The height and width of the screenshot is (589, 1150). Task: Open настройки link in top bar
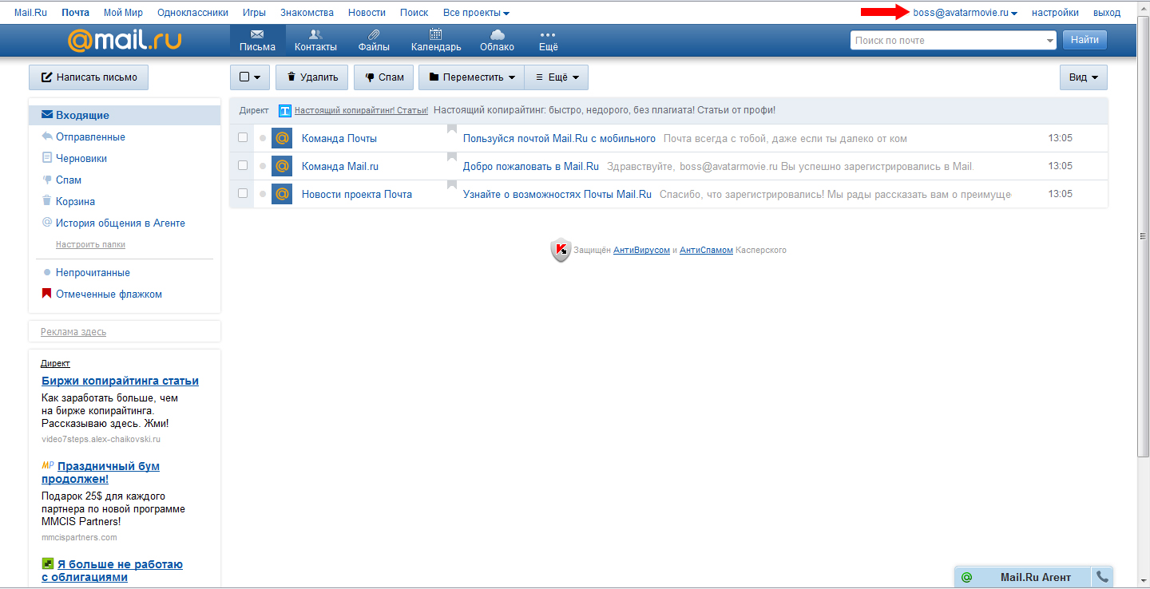(x=1055, y=13)
